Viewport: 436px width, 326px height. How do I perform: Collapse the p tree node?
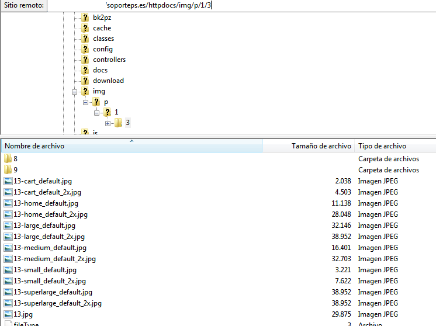pos(86,102)
